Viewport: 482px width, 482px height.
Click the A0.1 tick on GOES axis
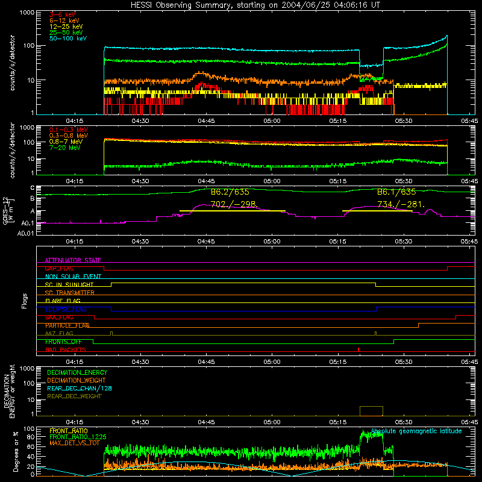point(28,224)
